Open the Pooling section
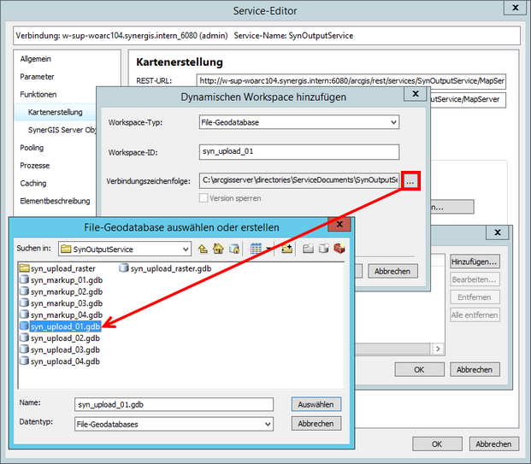 pyautogui.click(x=32, y=148)
